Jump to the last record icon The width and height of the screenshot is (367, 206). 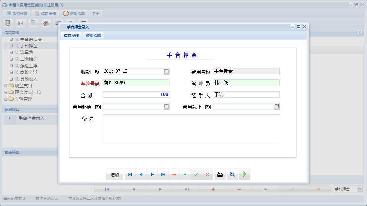[x=163, y=174]
